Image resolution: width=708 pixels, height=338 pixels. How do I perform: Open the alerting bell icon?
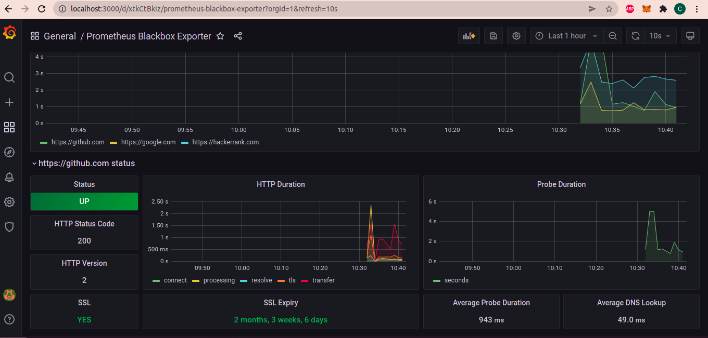(x=9, y=177)
